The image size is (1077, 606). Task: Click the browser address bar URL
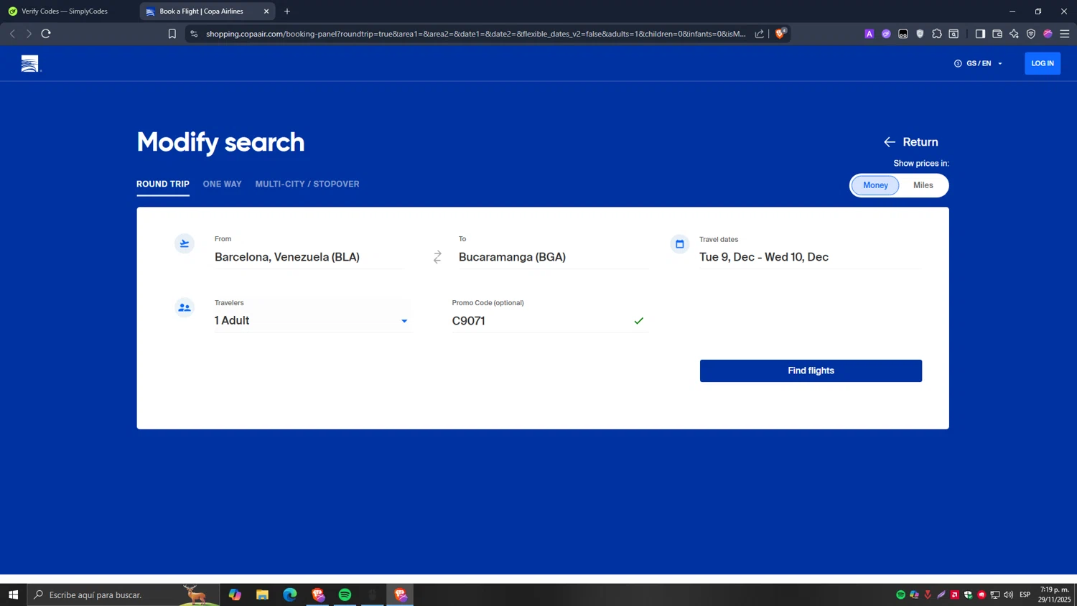point(475,34)
